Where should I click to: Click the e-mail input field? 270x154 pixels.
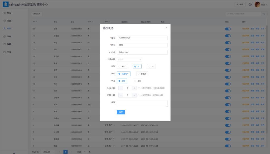pyautogui.click(x=142, y=52)
